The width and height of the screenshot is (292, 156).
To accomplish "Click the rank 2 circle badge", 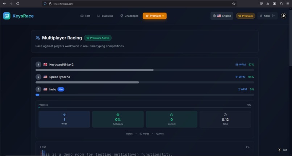I will 38,77.
